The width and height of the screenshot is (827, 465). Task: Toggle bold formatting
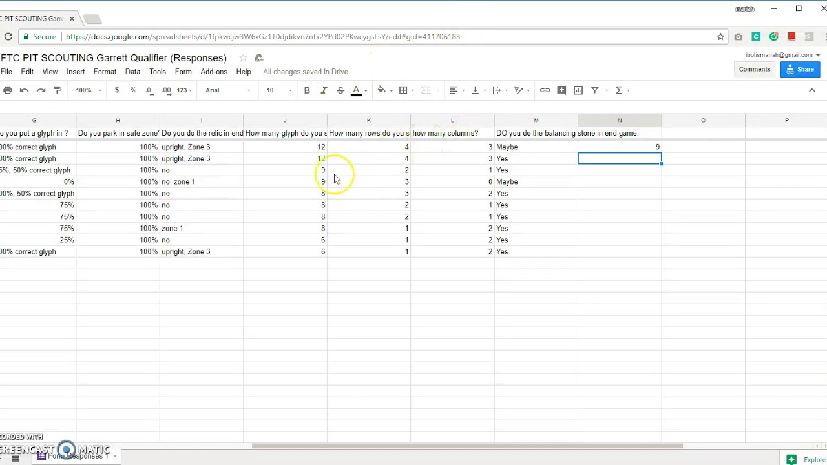click(x=307, y=90)
